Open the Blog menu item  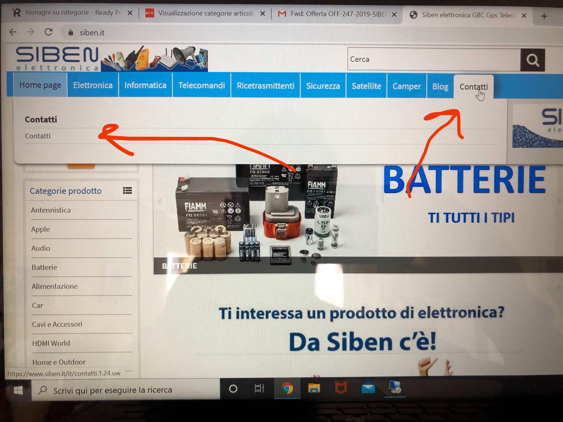440,87
